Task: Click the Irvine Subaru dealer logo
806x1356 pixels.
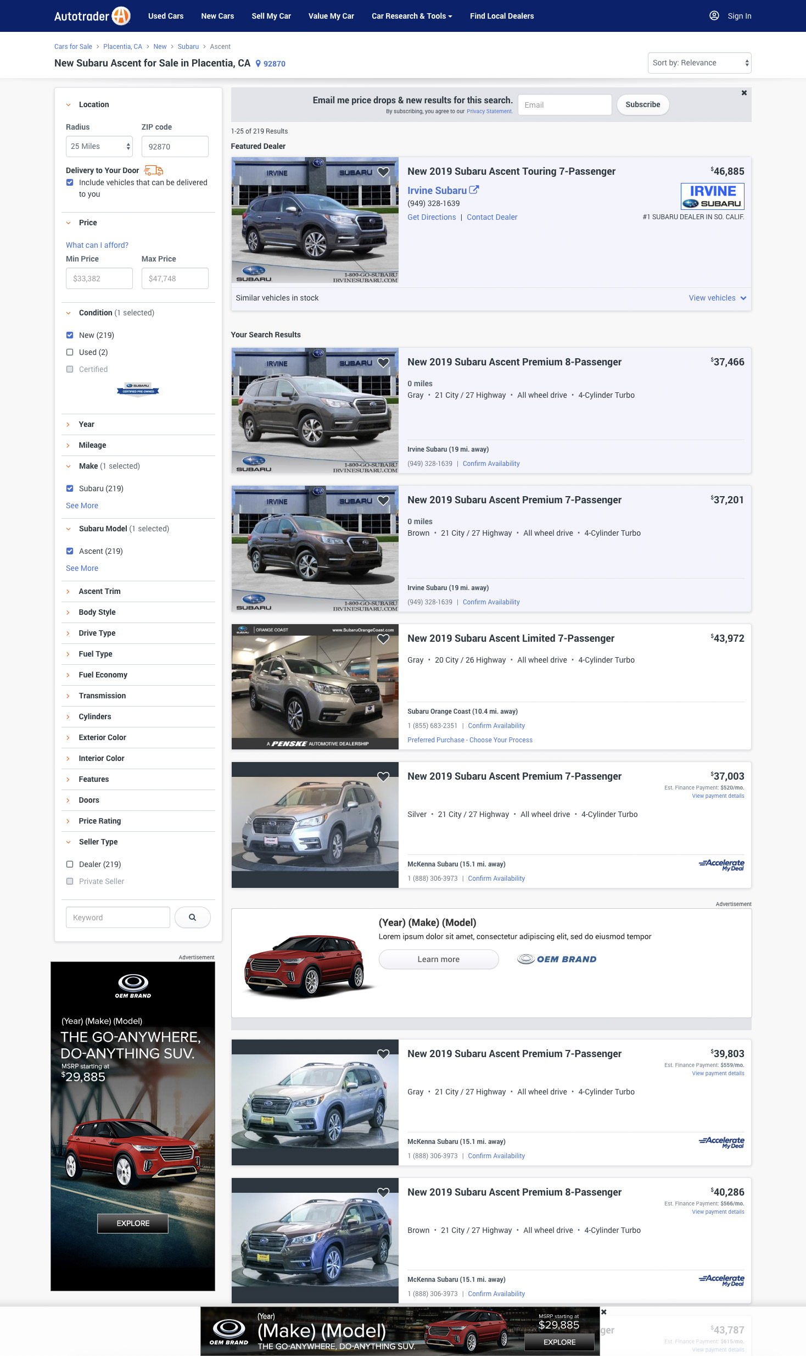Action: coord(712,196)
